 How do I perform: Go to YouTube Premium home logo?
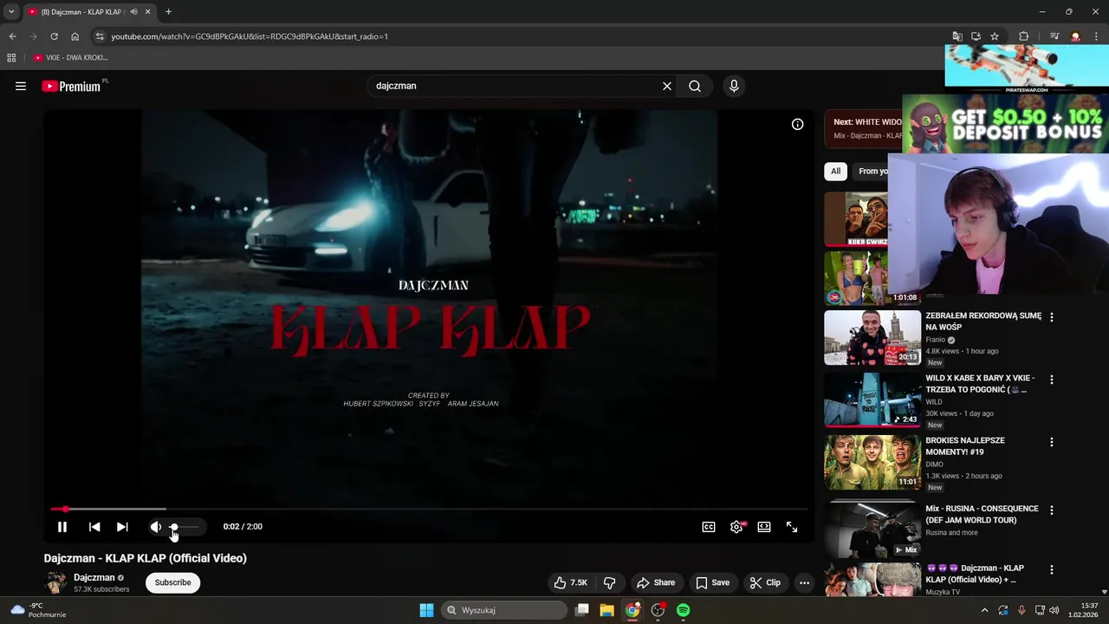click(x=71, y=86)
